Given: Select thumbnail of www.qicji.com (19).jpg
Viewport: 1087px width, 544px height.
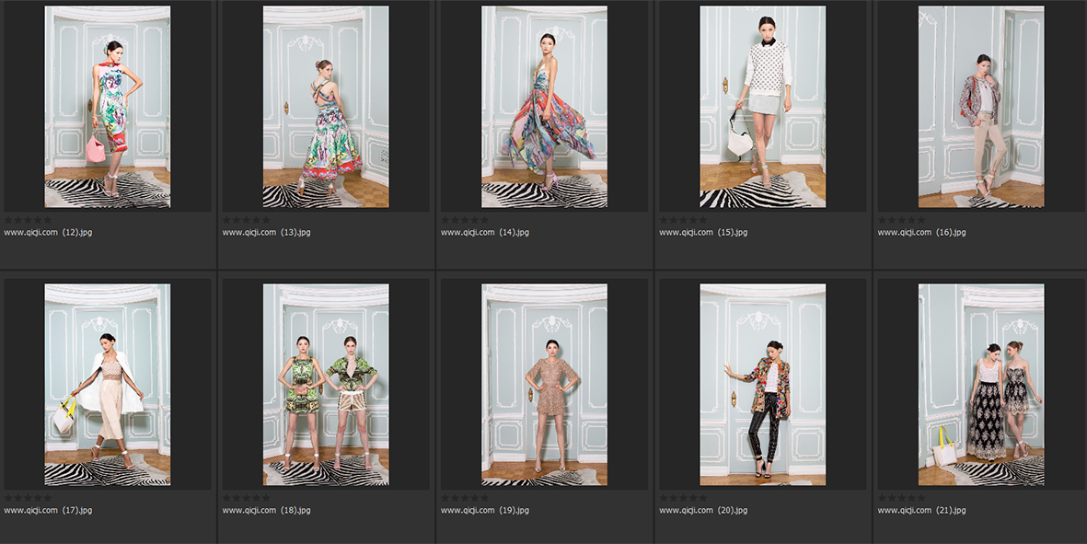Looking at the screenshot, I should click(x=544, y=385).
